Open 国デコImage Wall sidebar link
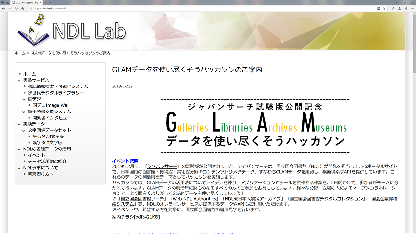416x234 pixels. click(51, 105)
